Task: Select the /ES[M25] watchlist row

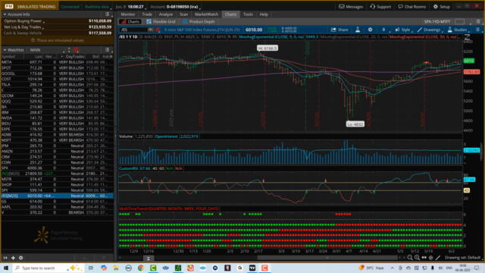Action: [58, 196]
